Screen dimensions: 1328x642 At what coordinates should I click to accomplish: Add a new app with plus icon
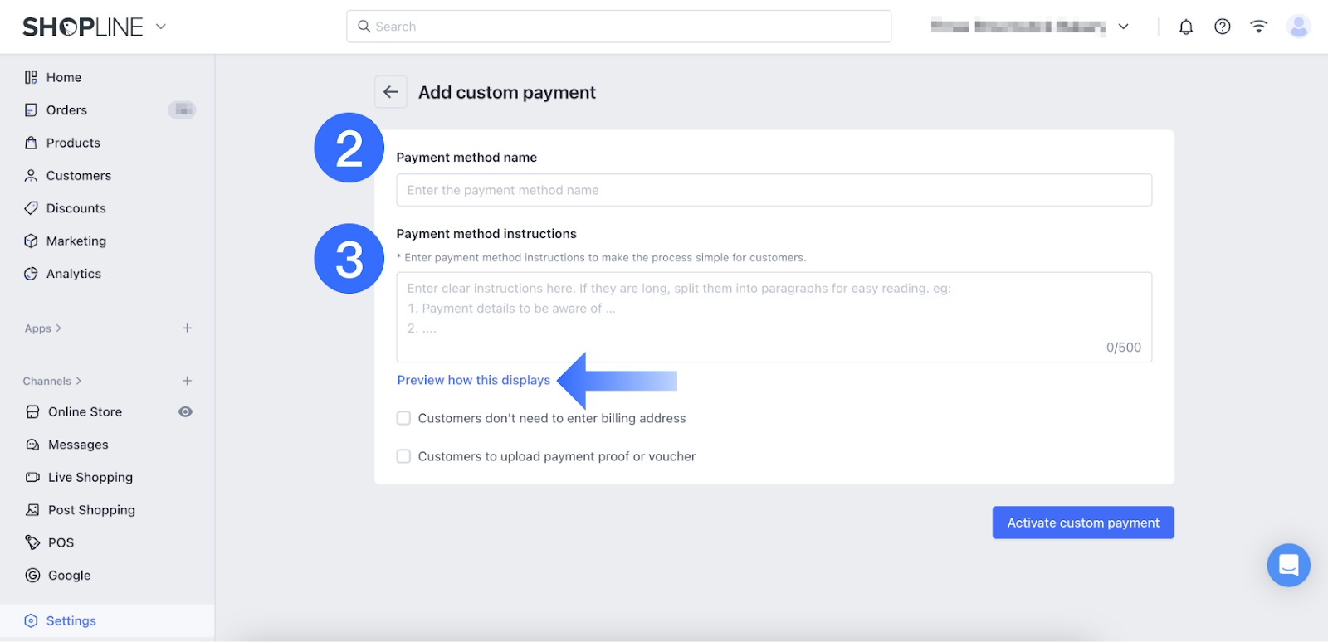(x=188, y=328)
